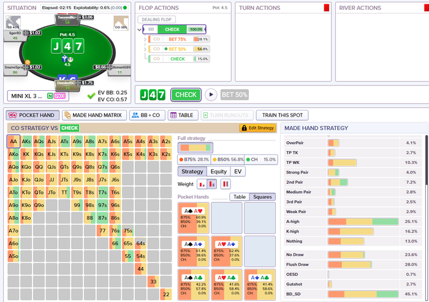This screenshot has height=302, width=429.
Task: Select the BB CHECK 100.0% action row
Action: [174, 29]
